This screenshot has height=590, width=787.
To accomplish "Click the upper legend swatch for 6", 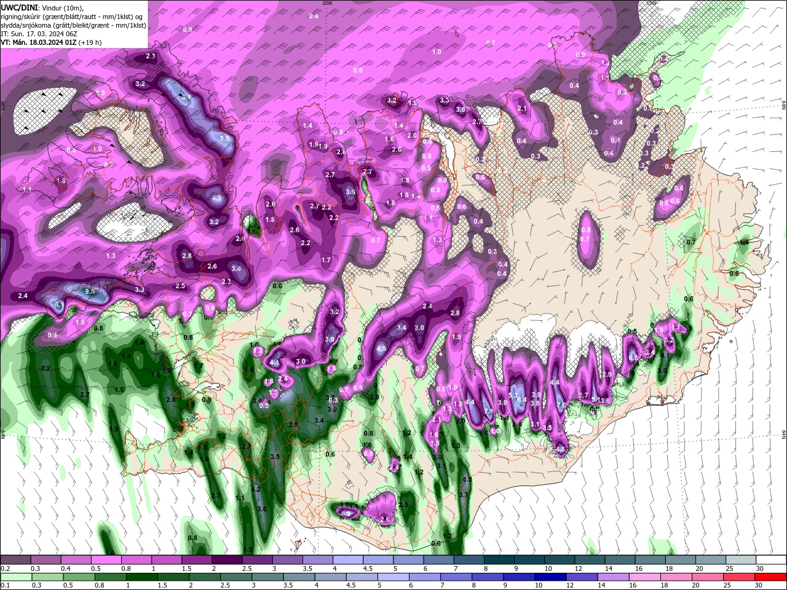I will 438,560.
